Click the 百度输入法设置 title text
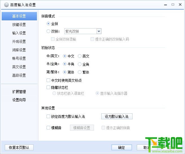This screenshot has width=185, height=154. pos(23,5)
